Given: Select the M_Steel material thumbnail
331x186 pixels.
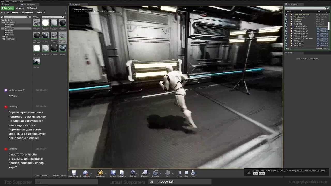Looking at the screenshot, I should (x=63, y=48).
